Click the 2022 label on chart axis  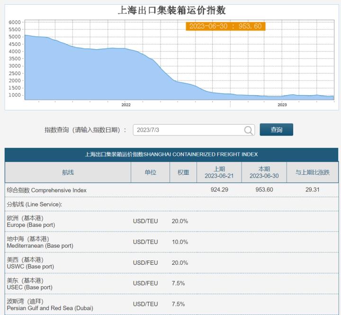coord(126,105)
